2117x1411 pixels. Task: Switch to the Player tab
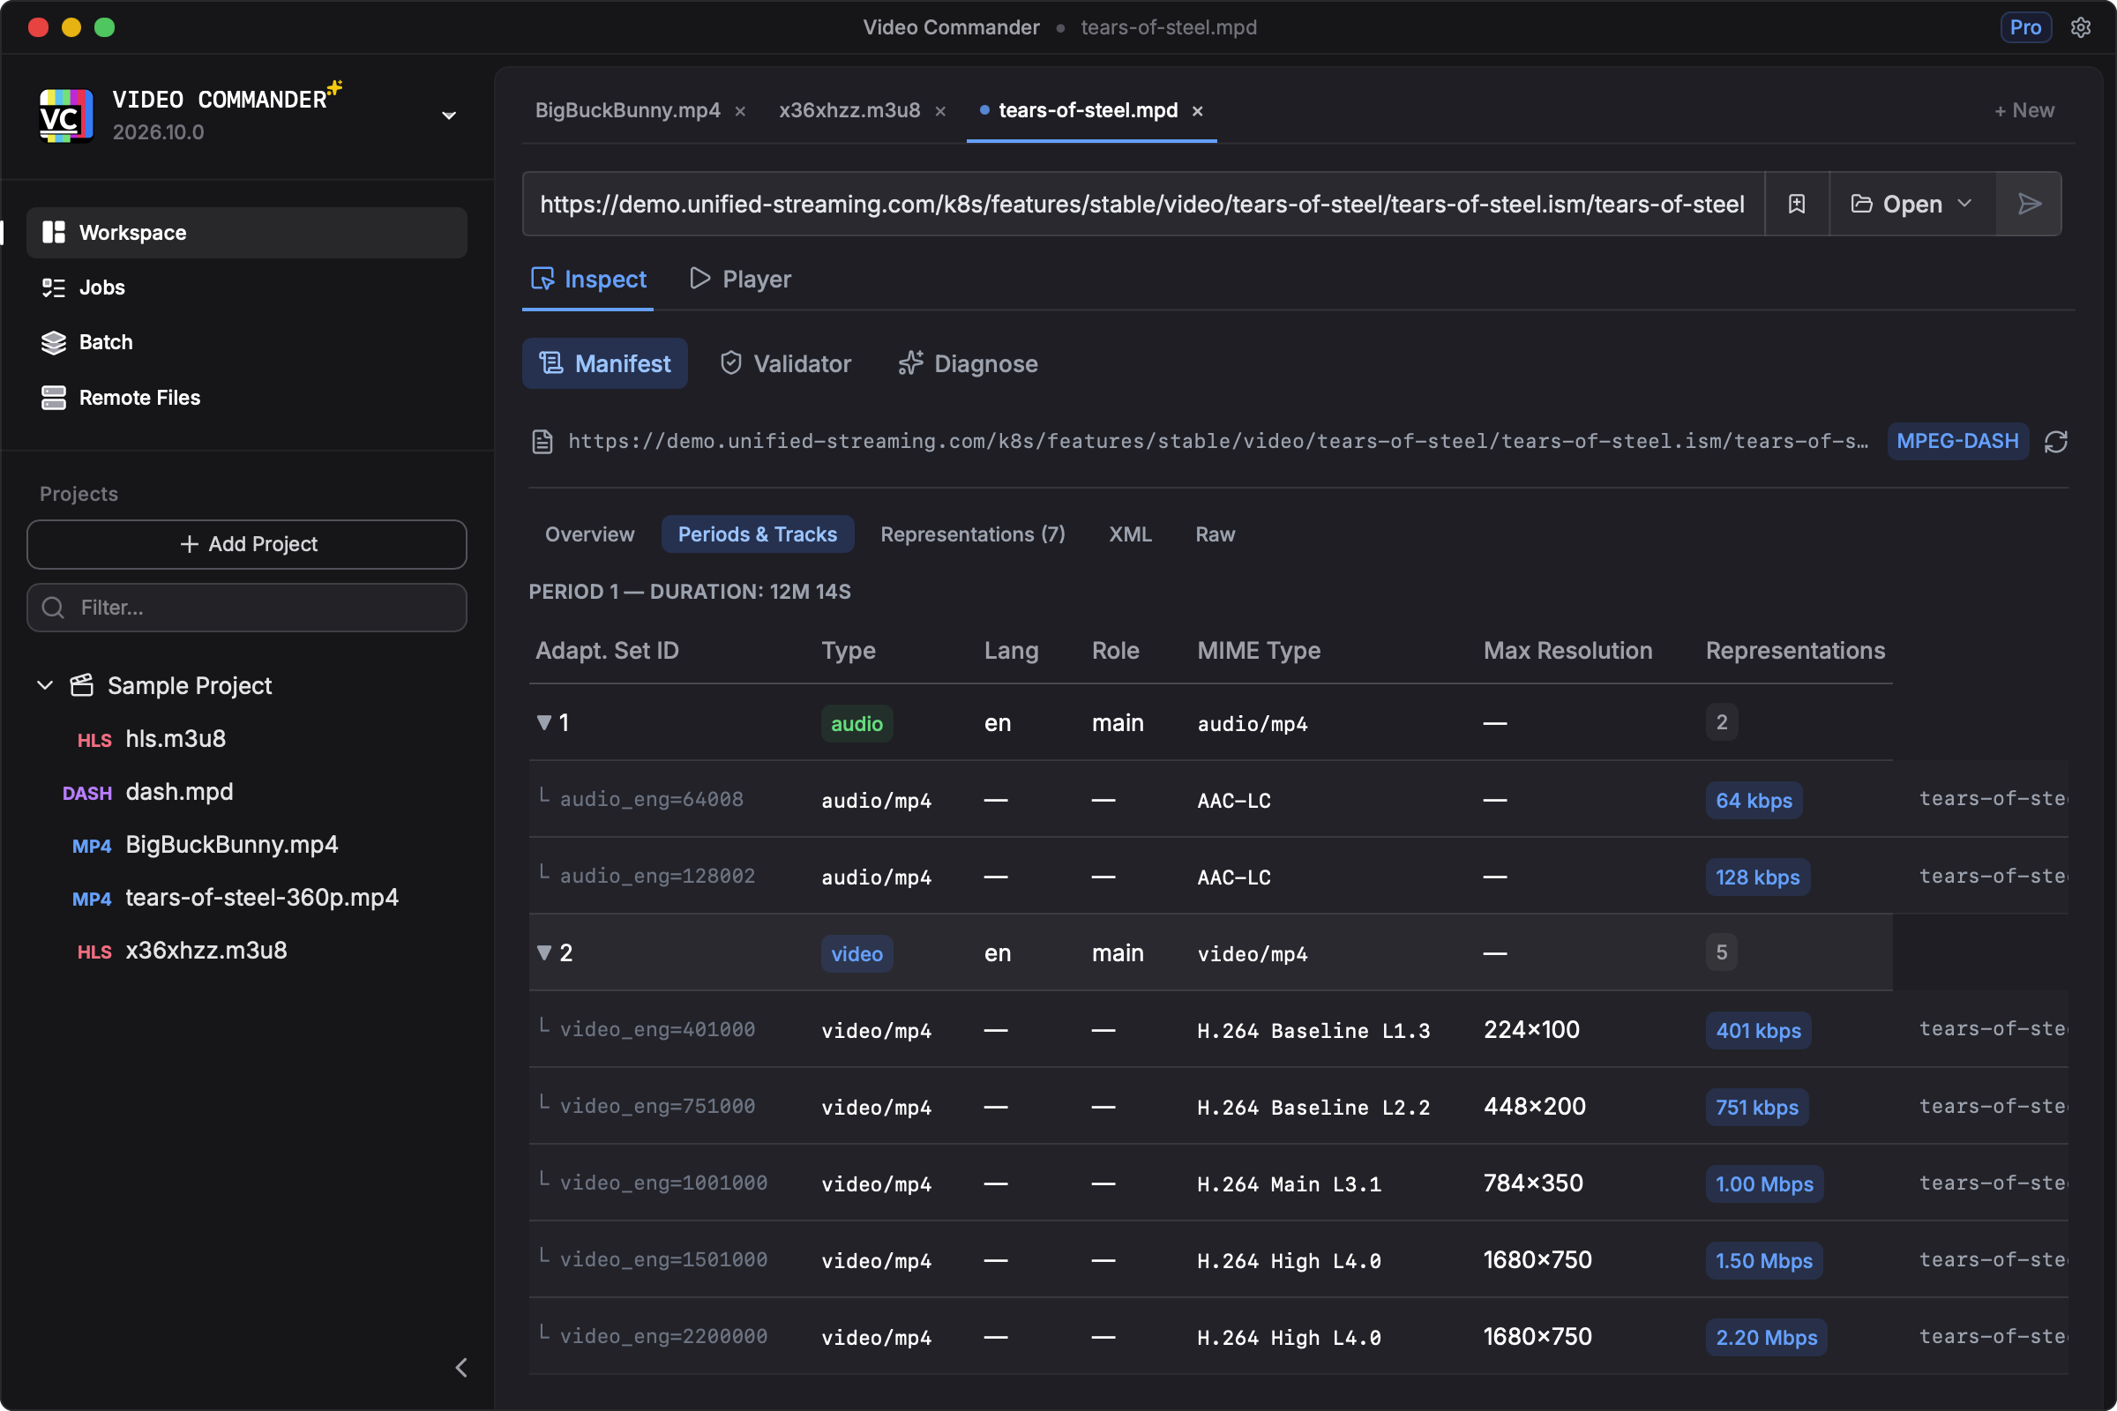(x=741, y=279)
